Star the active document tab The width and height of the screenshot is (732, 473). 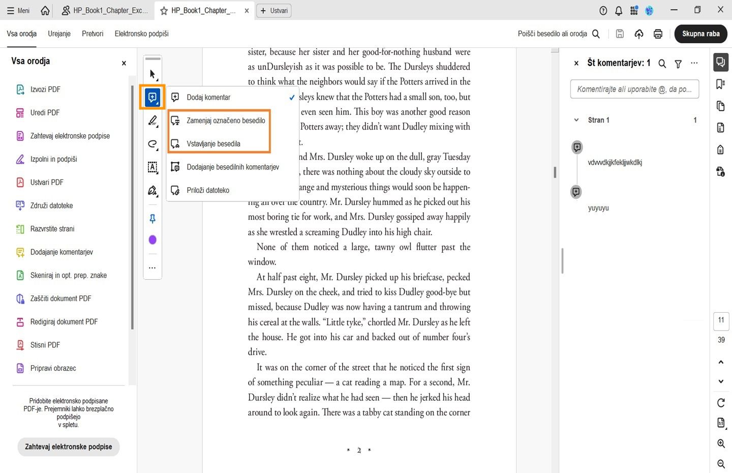point(164,10)
